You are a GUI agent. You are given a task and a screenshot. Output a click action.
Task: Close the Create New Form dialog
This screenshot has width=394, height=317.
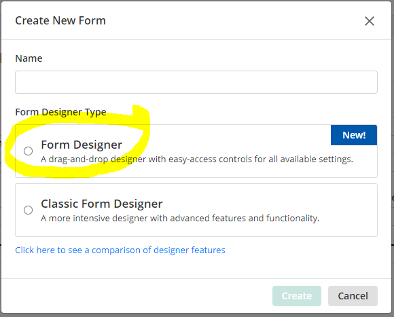tap(370, 21)
